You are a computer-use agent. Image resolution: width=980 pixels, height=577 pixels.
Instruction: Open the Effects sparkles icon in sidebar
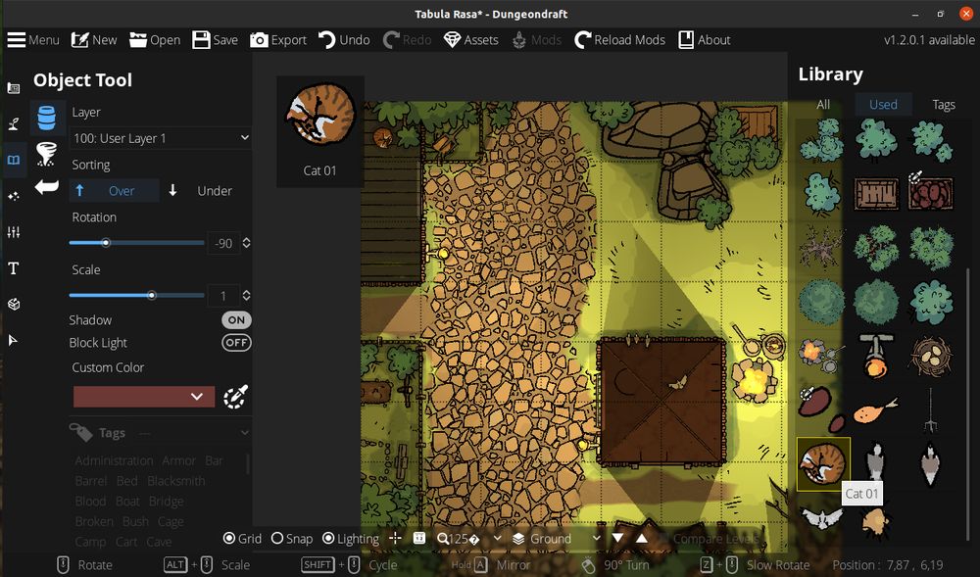(13, 196)
